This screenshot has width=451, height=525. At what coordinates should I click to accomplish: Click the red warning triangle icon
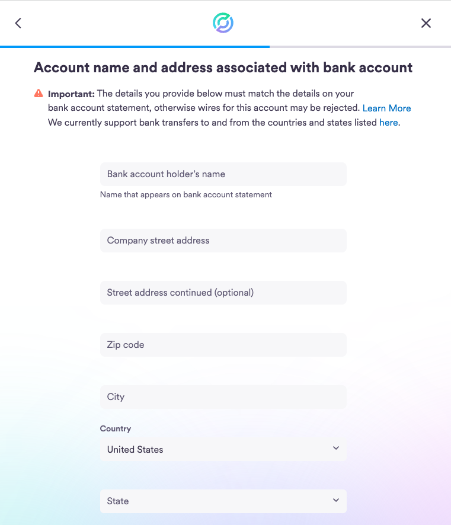click(39, 93)
